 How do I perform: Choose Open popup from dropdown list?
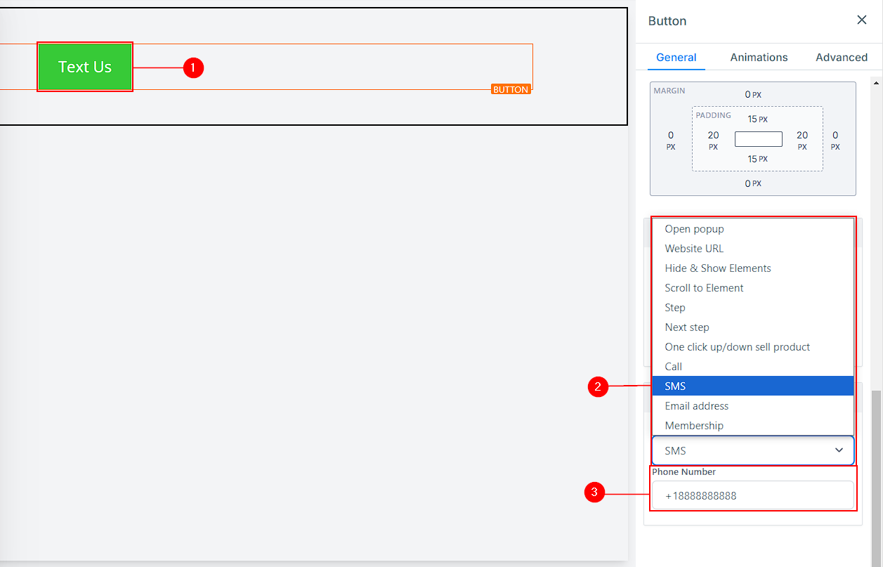(x=694, y=229)
